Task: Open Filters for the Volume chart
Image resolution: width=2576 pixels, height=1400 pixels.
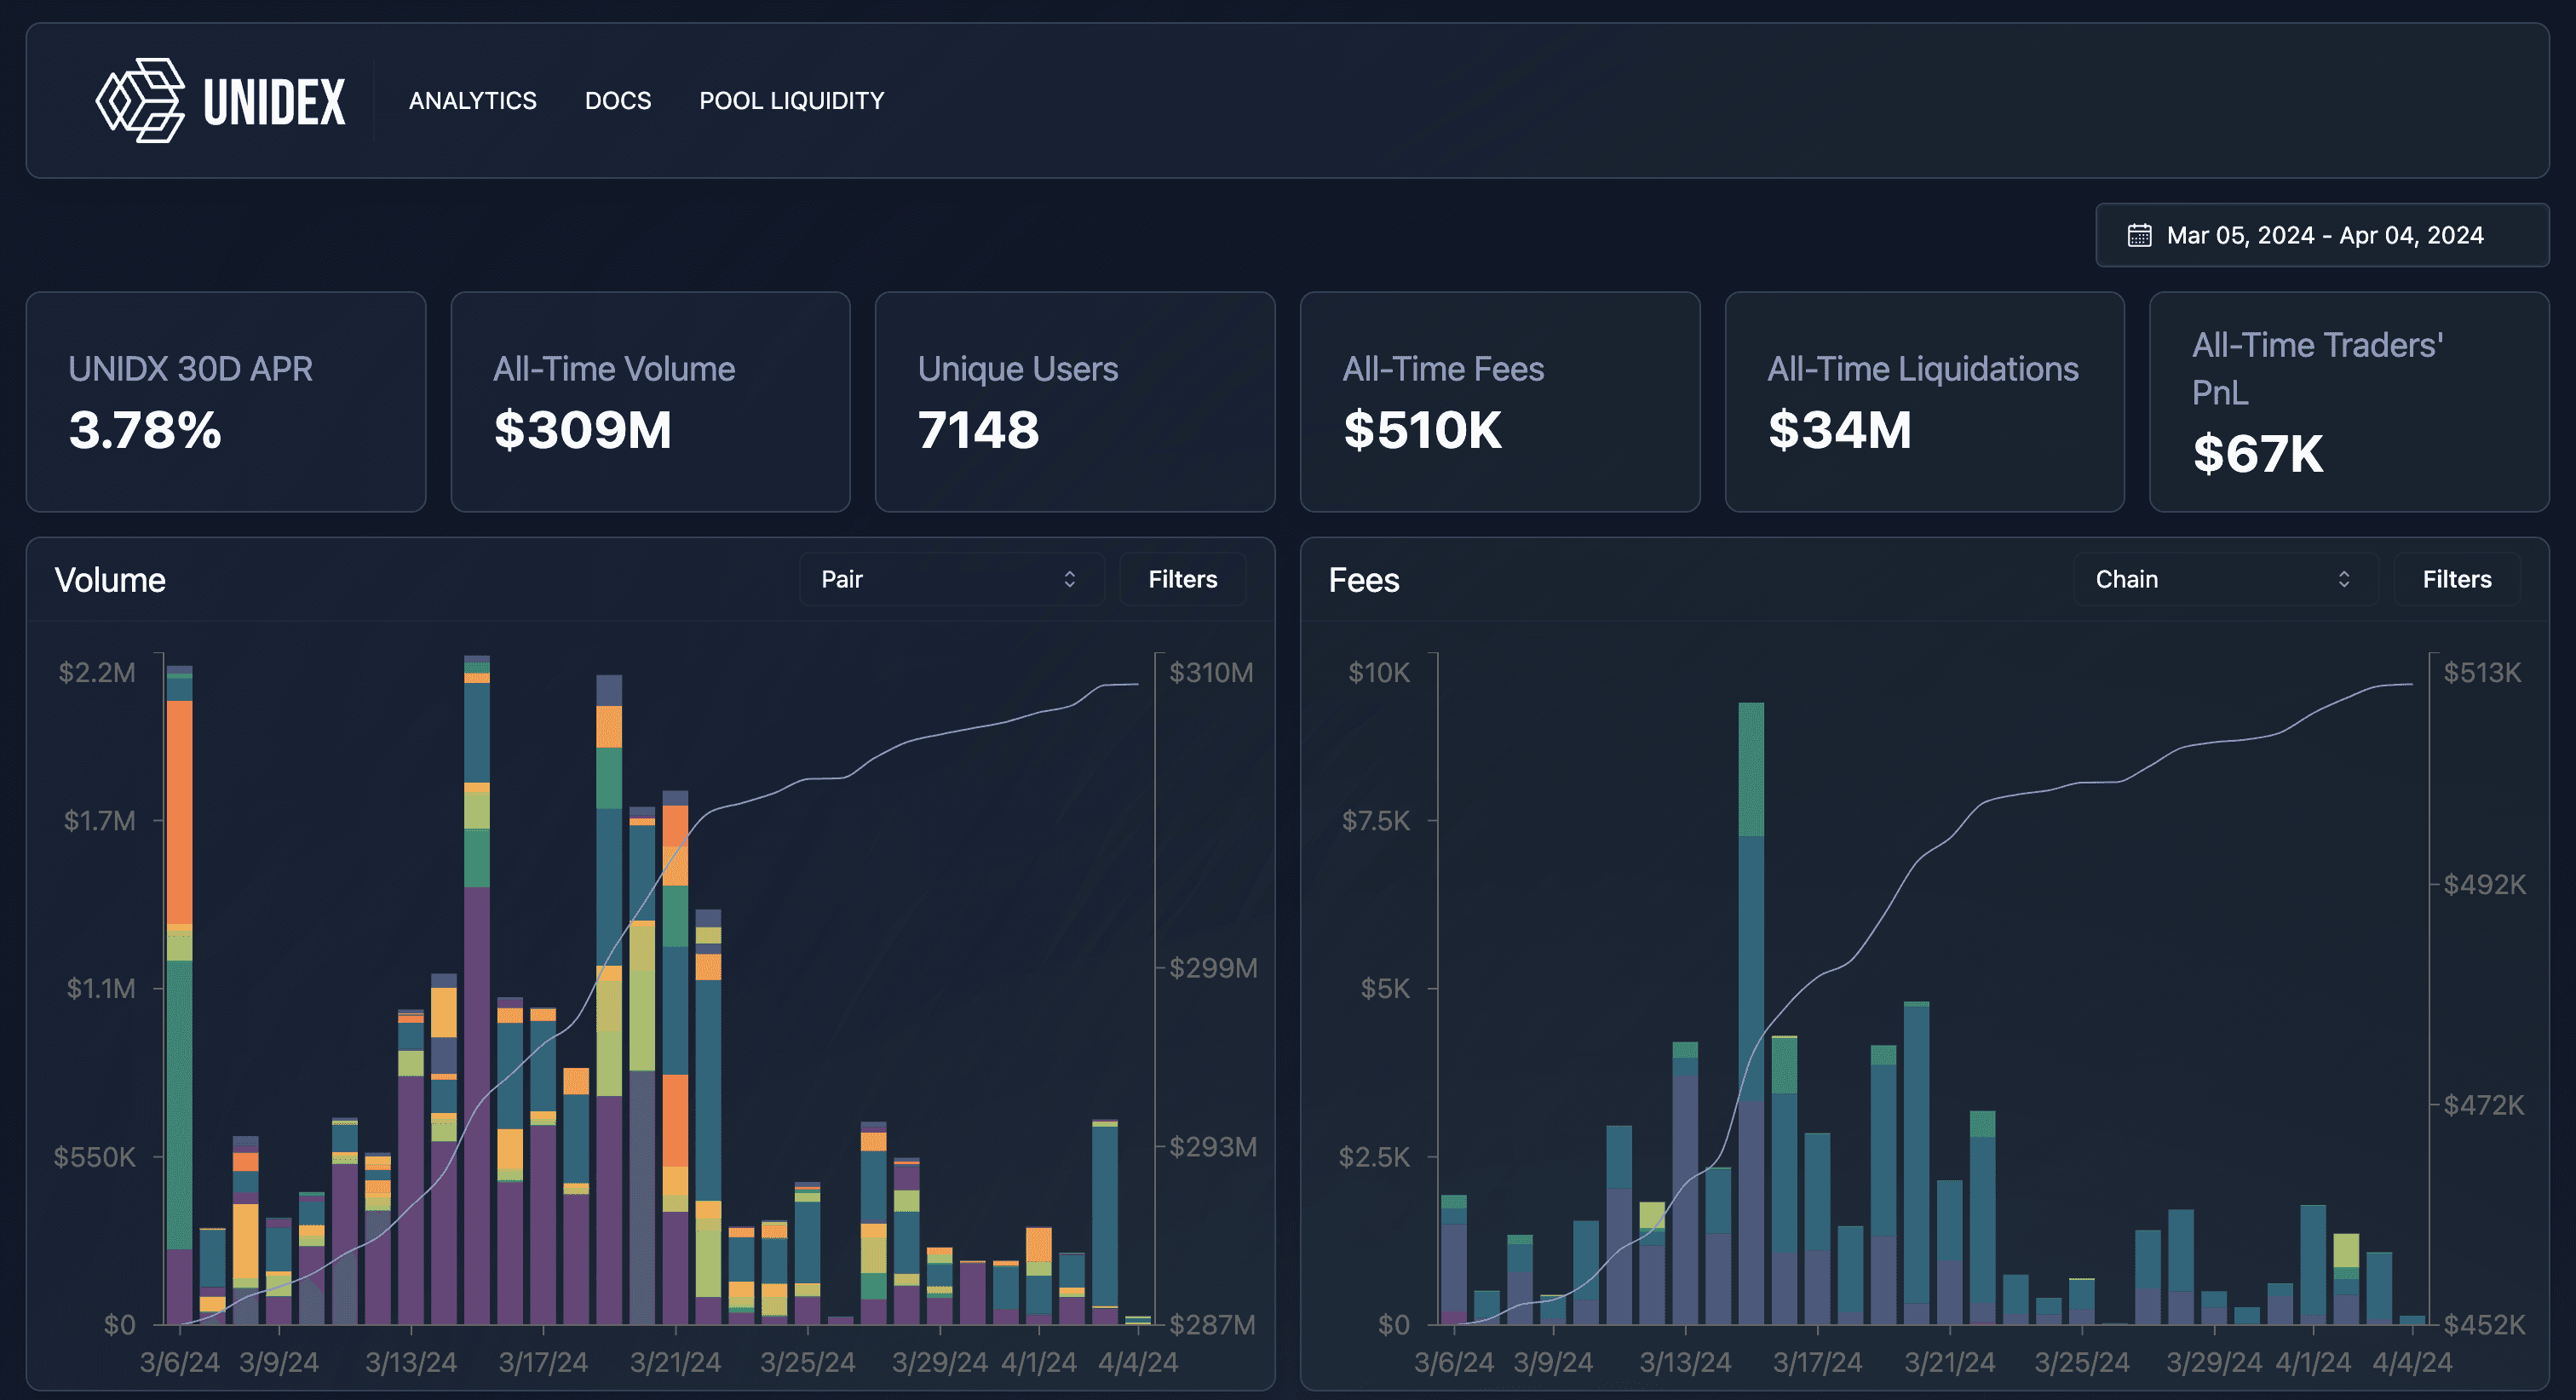Action: point(1182,579)
